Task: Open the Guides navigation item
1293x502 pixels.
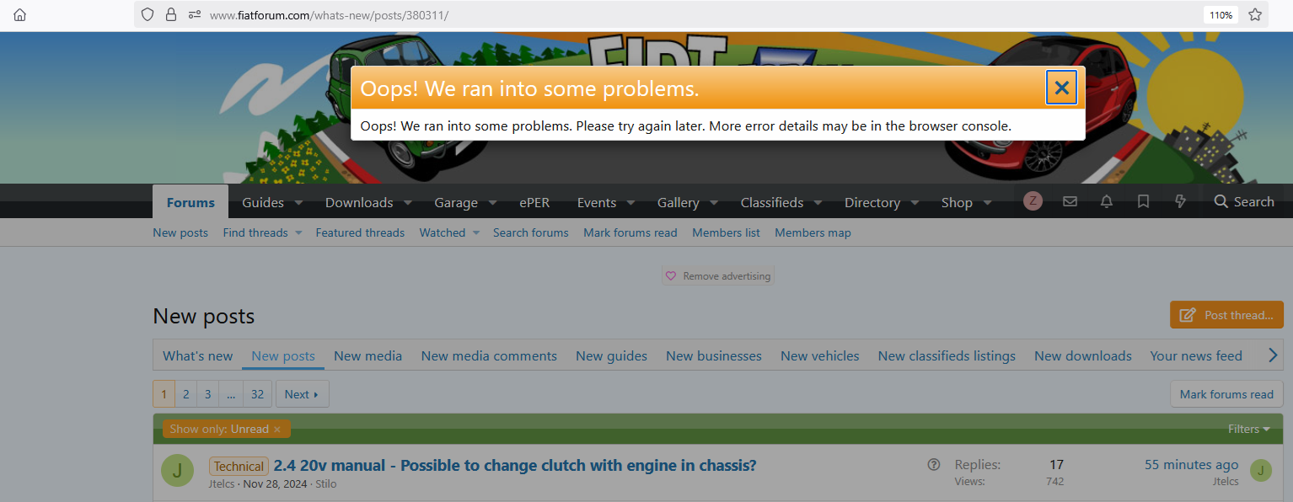Action: (x=262, y=202)
